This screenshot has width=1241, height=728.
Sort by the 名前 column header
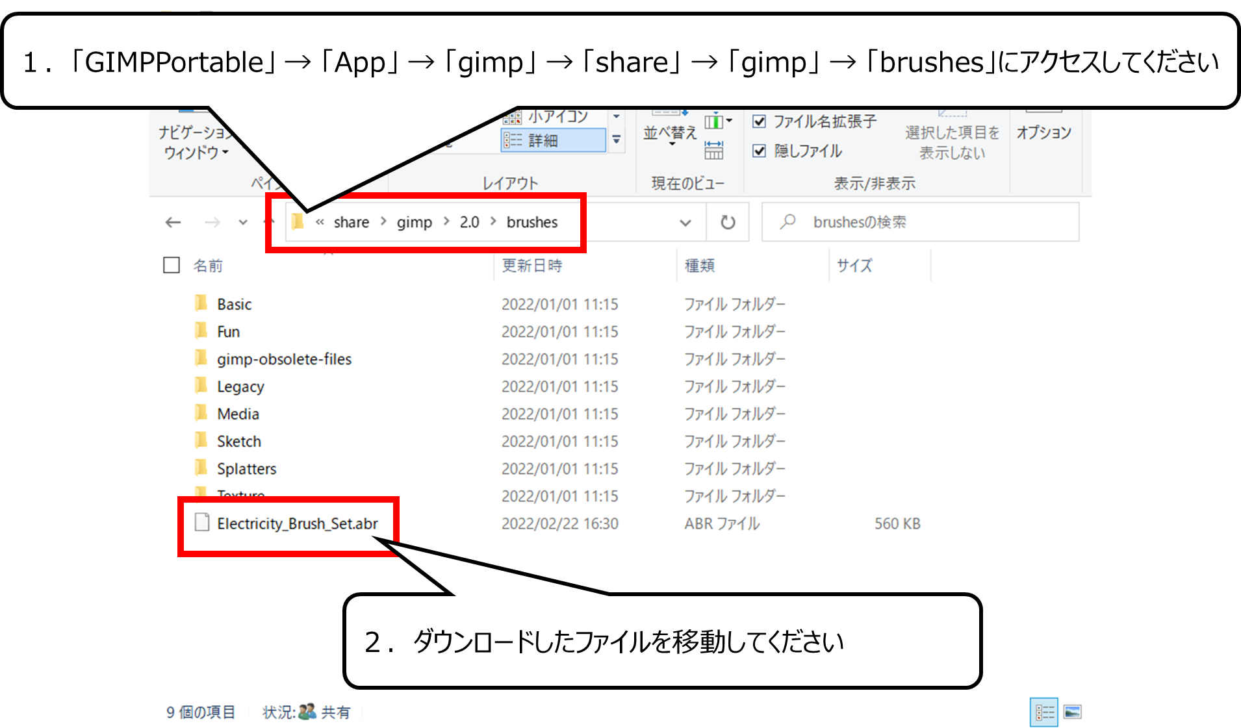pyautogui.click(x=208, y=266)
